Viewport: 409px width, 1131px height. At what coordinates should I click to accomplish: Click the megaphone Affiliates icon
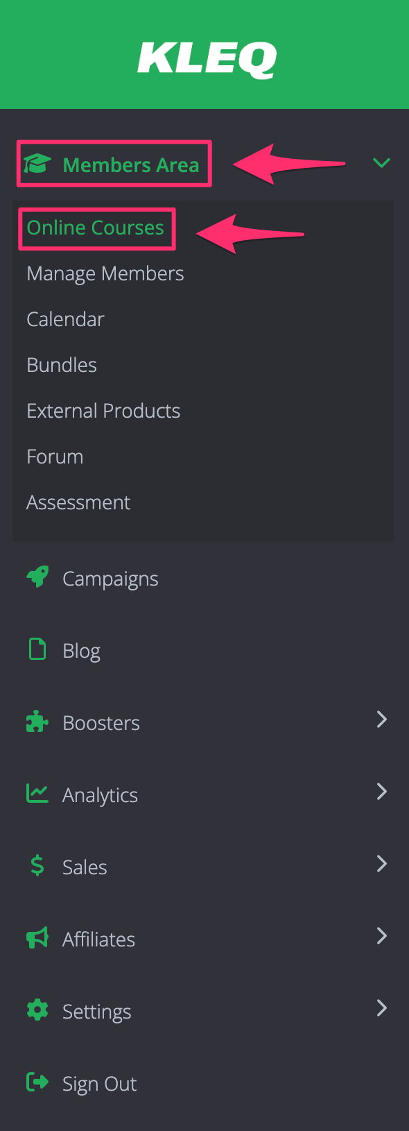click(x=37, y=938)
